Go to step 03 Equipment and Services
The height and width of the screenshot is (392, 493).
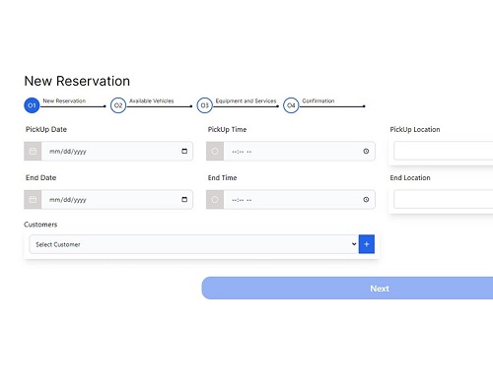(x=204, y=105)
